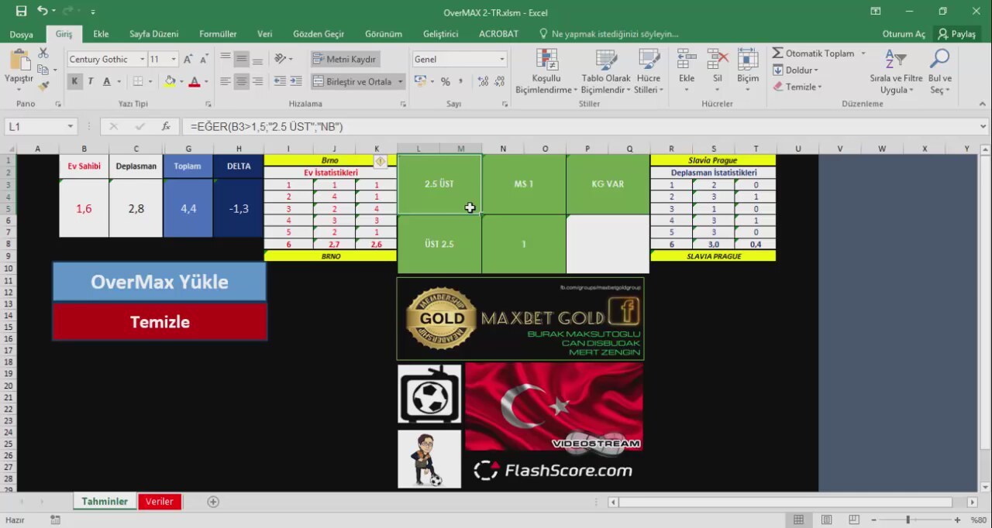Expand the fill color dropdown arrow
Viewport: 992px width, 528px height.
click(181, 81)
